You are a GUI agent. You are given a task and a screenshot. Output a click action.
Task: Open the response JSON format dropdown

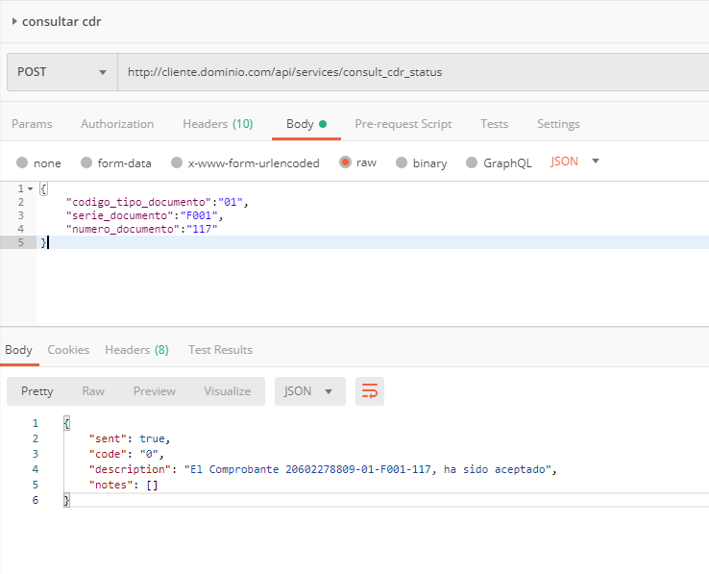click(309, 391)
